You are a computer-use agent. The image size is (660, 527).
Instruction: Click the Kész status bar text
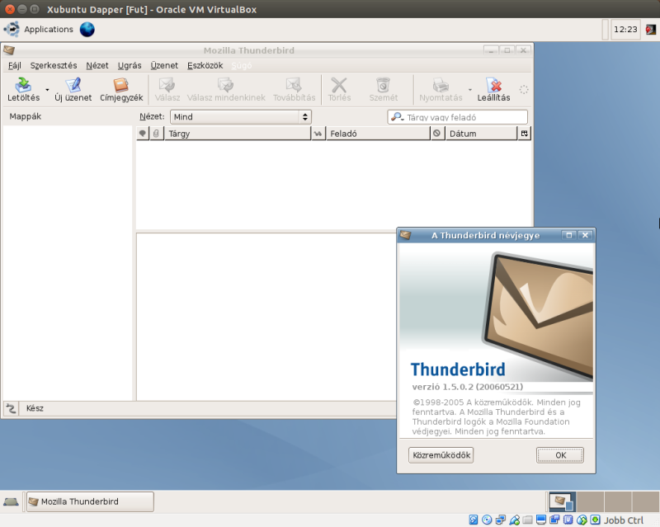pos(35,408)
